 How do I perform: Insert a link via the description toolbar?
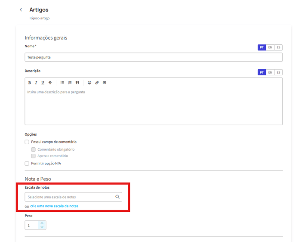point(97,83)
